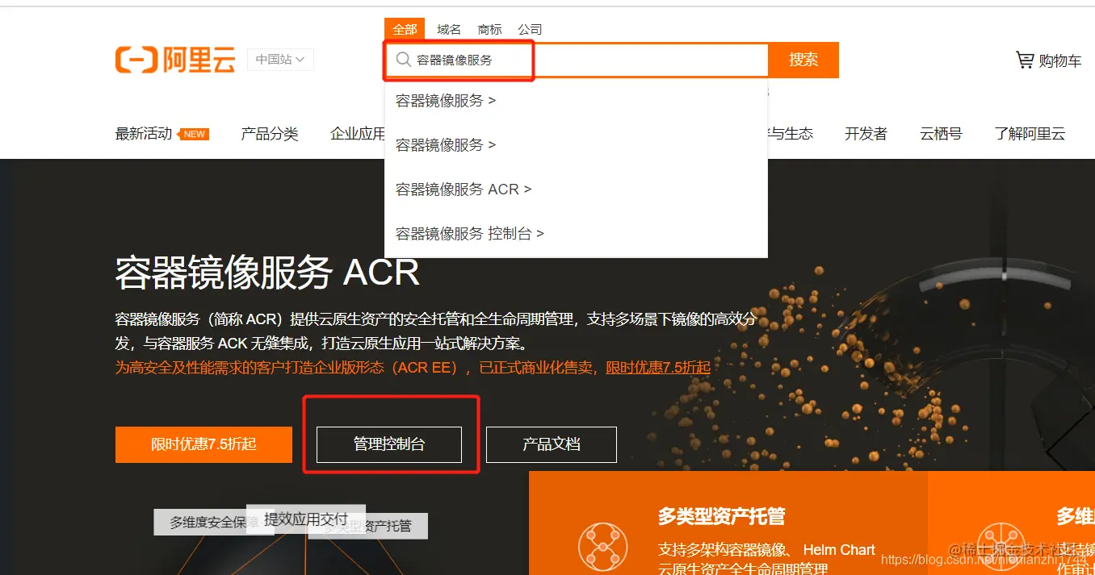Open the 最新活动 nav item
This screenshot has width=1095, height=575.
pyautogui.click(x=144, y=134)
